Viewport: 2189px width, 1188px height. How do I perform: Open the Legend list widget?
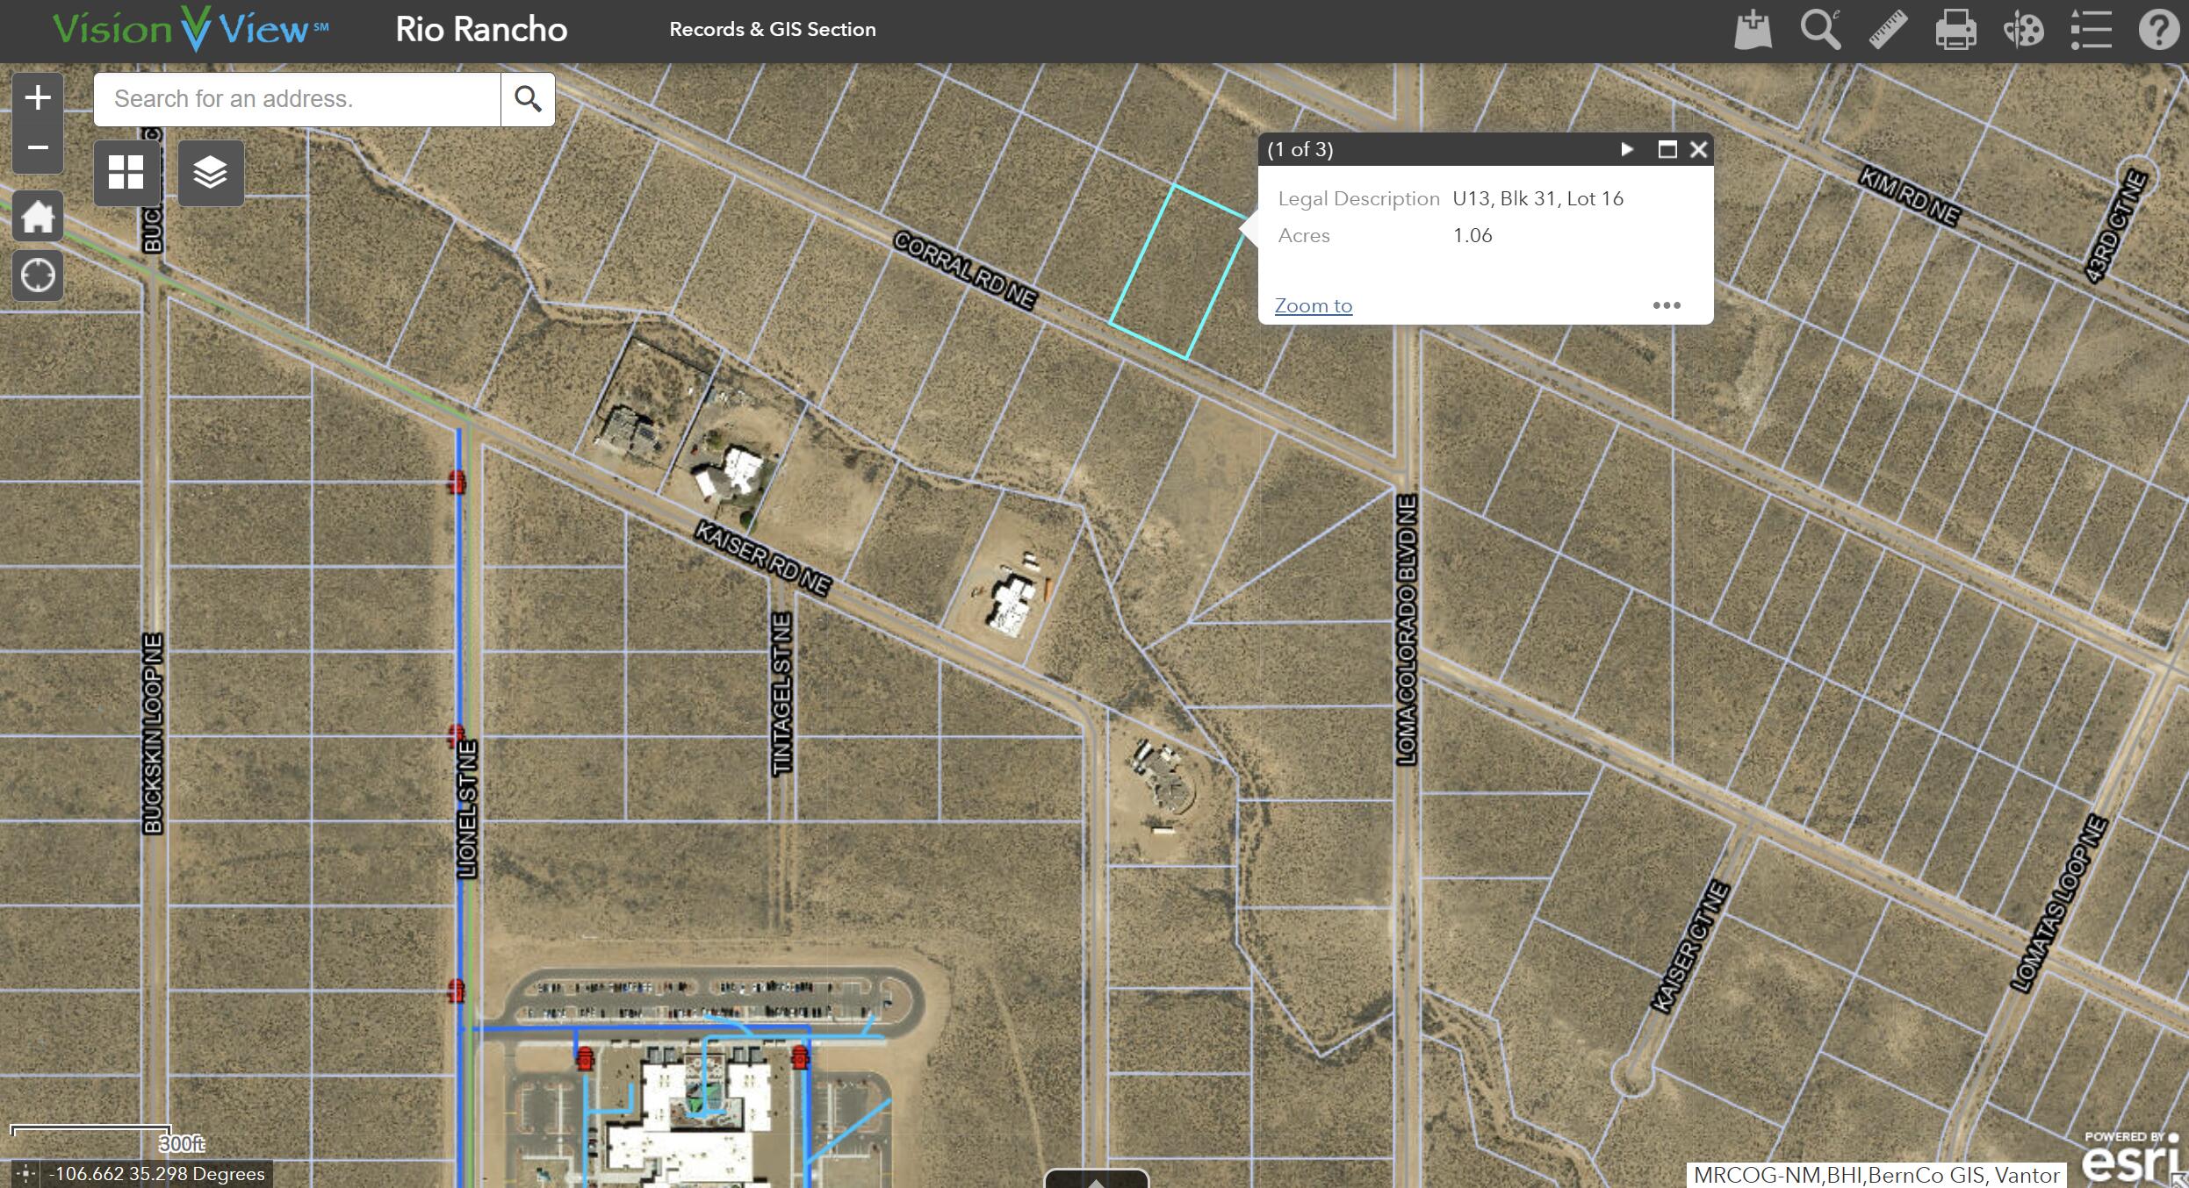[2091, 30]
